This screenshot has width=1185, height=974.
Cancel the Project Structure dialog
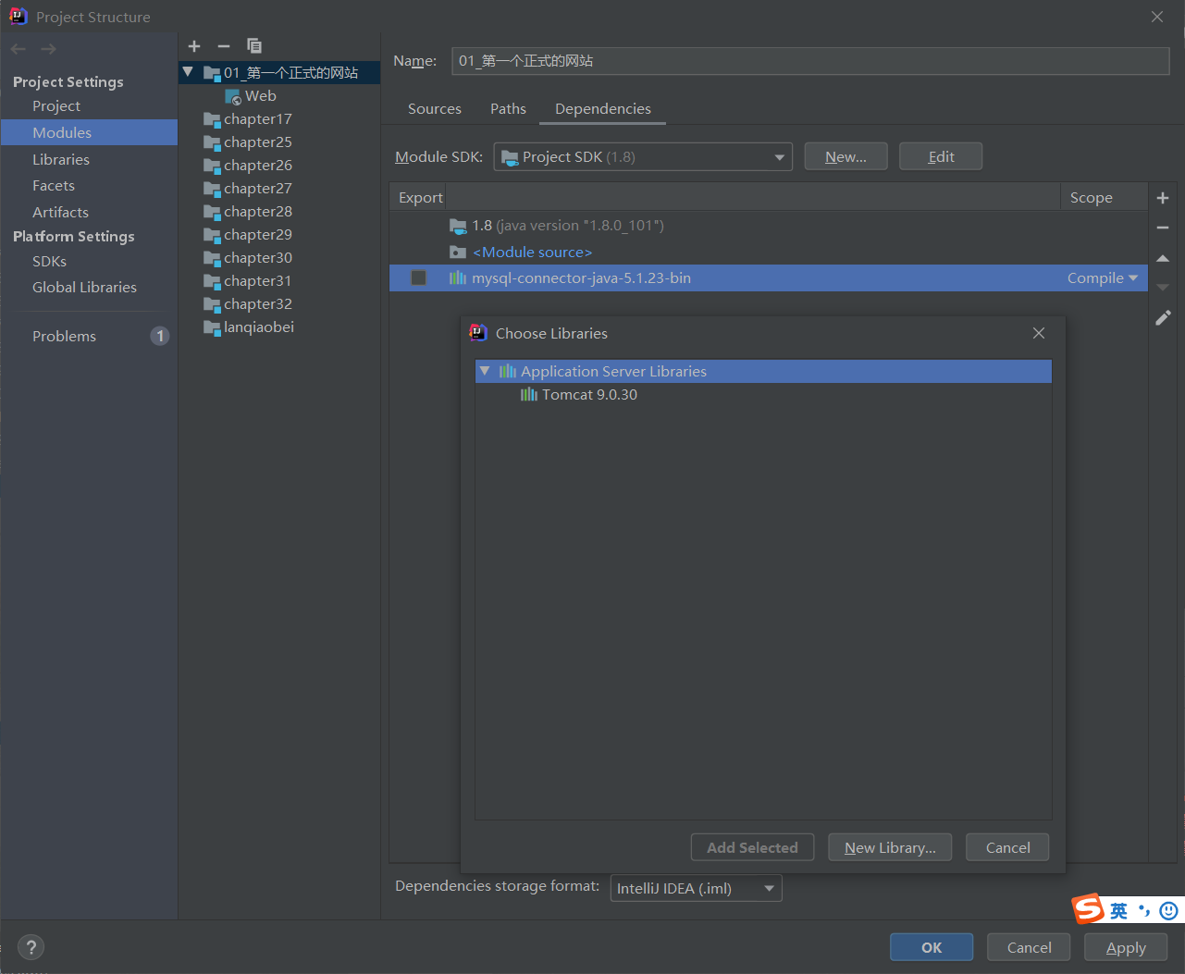1029,947
